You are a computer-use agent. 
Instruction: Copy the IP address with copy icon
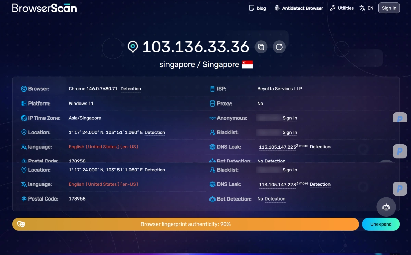[261, 47]
